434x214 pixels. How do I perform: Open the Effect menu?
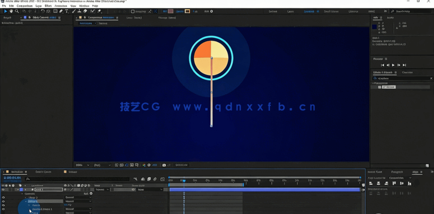[x=48, y=6]
